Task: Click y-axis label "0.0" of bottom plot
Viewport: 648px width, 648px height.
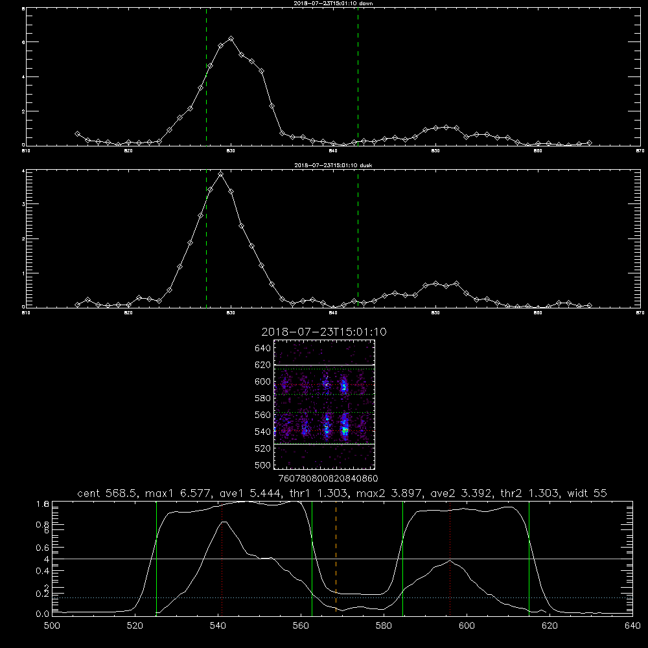Action: [x=43, y=614]
